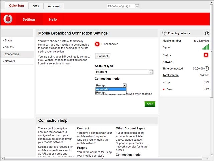This screenshot has height=161, width=214.
Task: Click the green Save button
Action: (x=150, y=104)
